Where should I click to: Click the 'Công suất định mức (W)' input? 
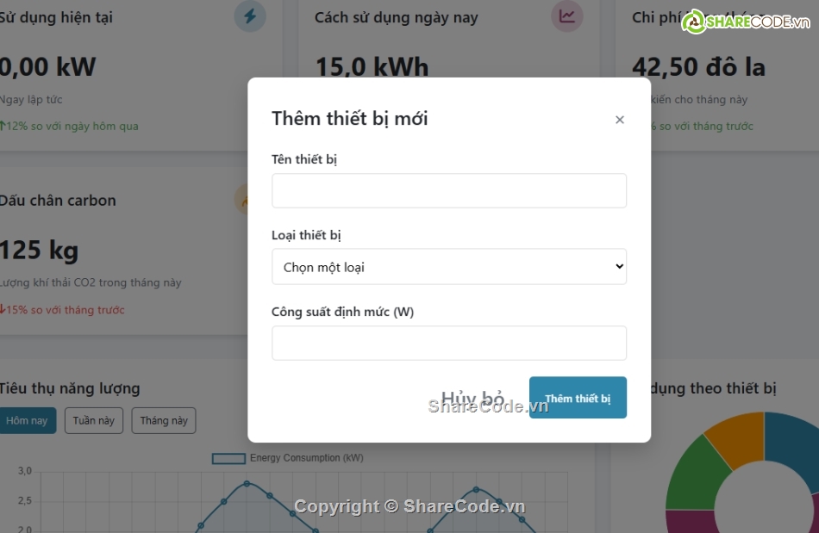click(448, 343)
